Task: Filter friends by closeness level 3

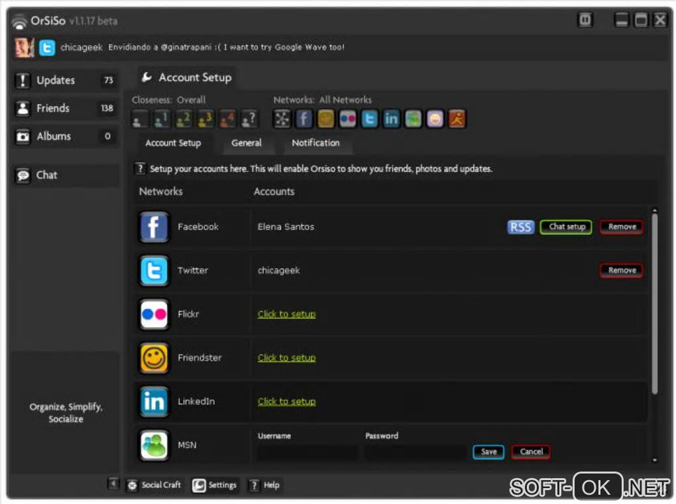Action: [205, 119]
